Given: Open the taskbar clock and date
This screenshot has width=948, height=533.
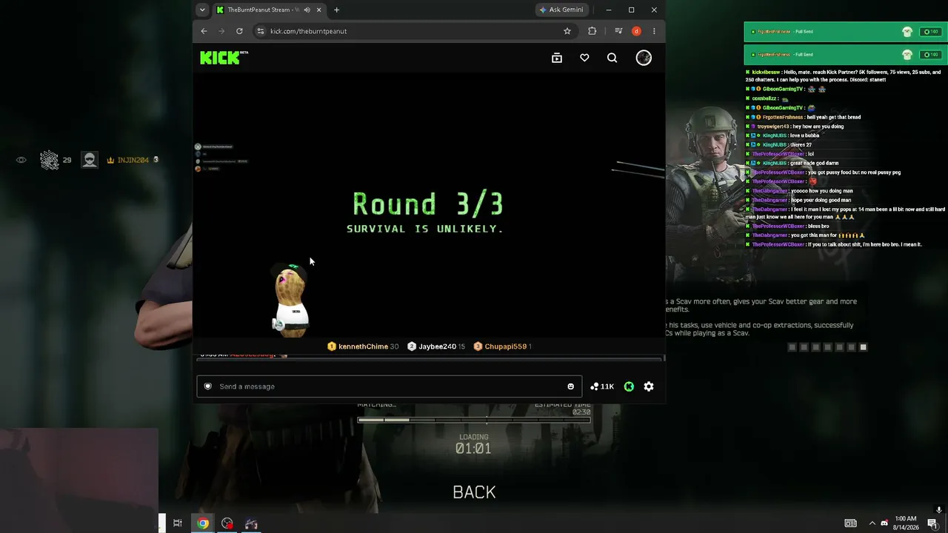Looking at the screenshot, I should (x=906, y=523).
